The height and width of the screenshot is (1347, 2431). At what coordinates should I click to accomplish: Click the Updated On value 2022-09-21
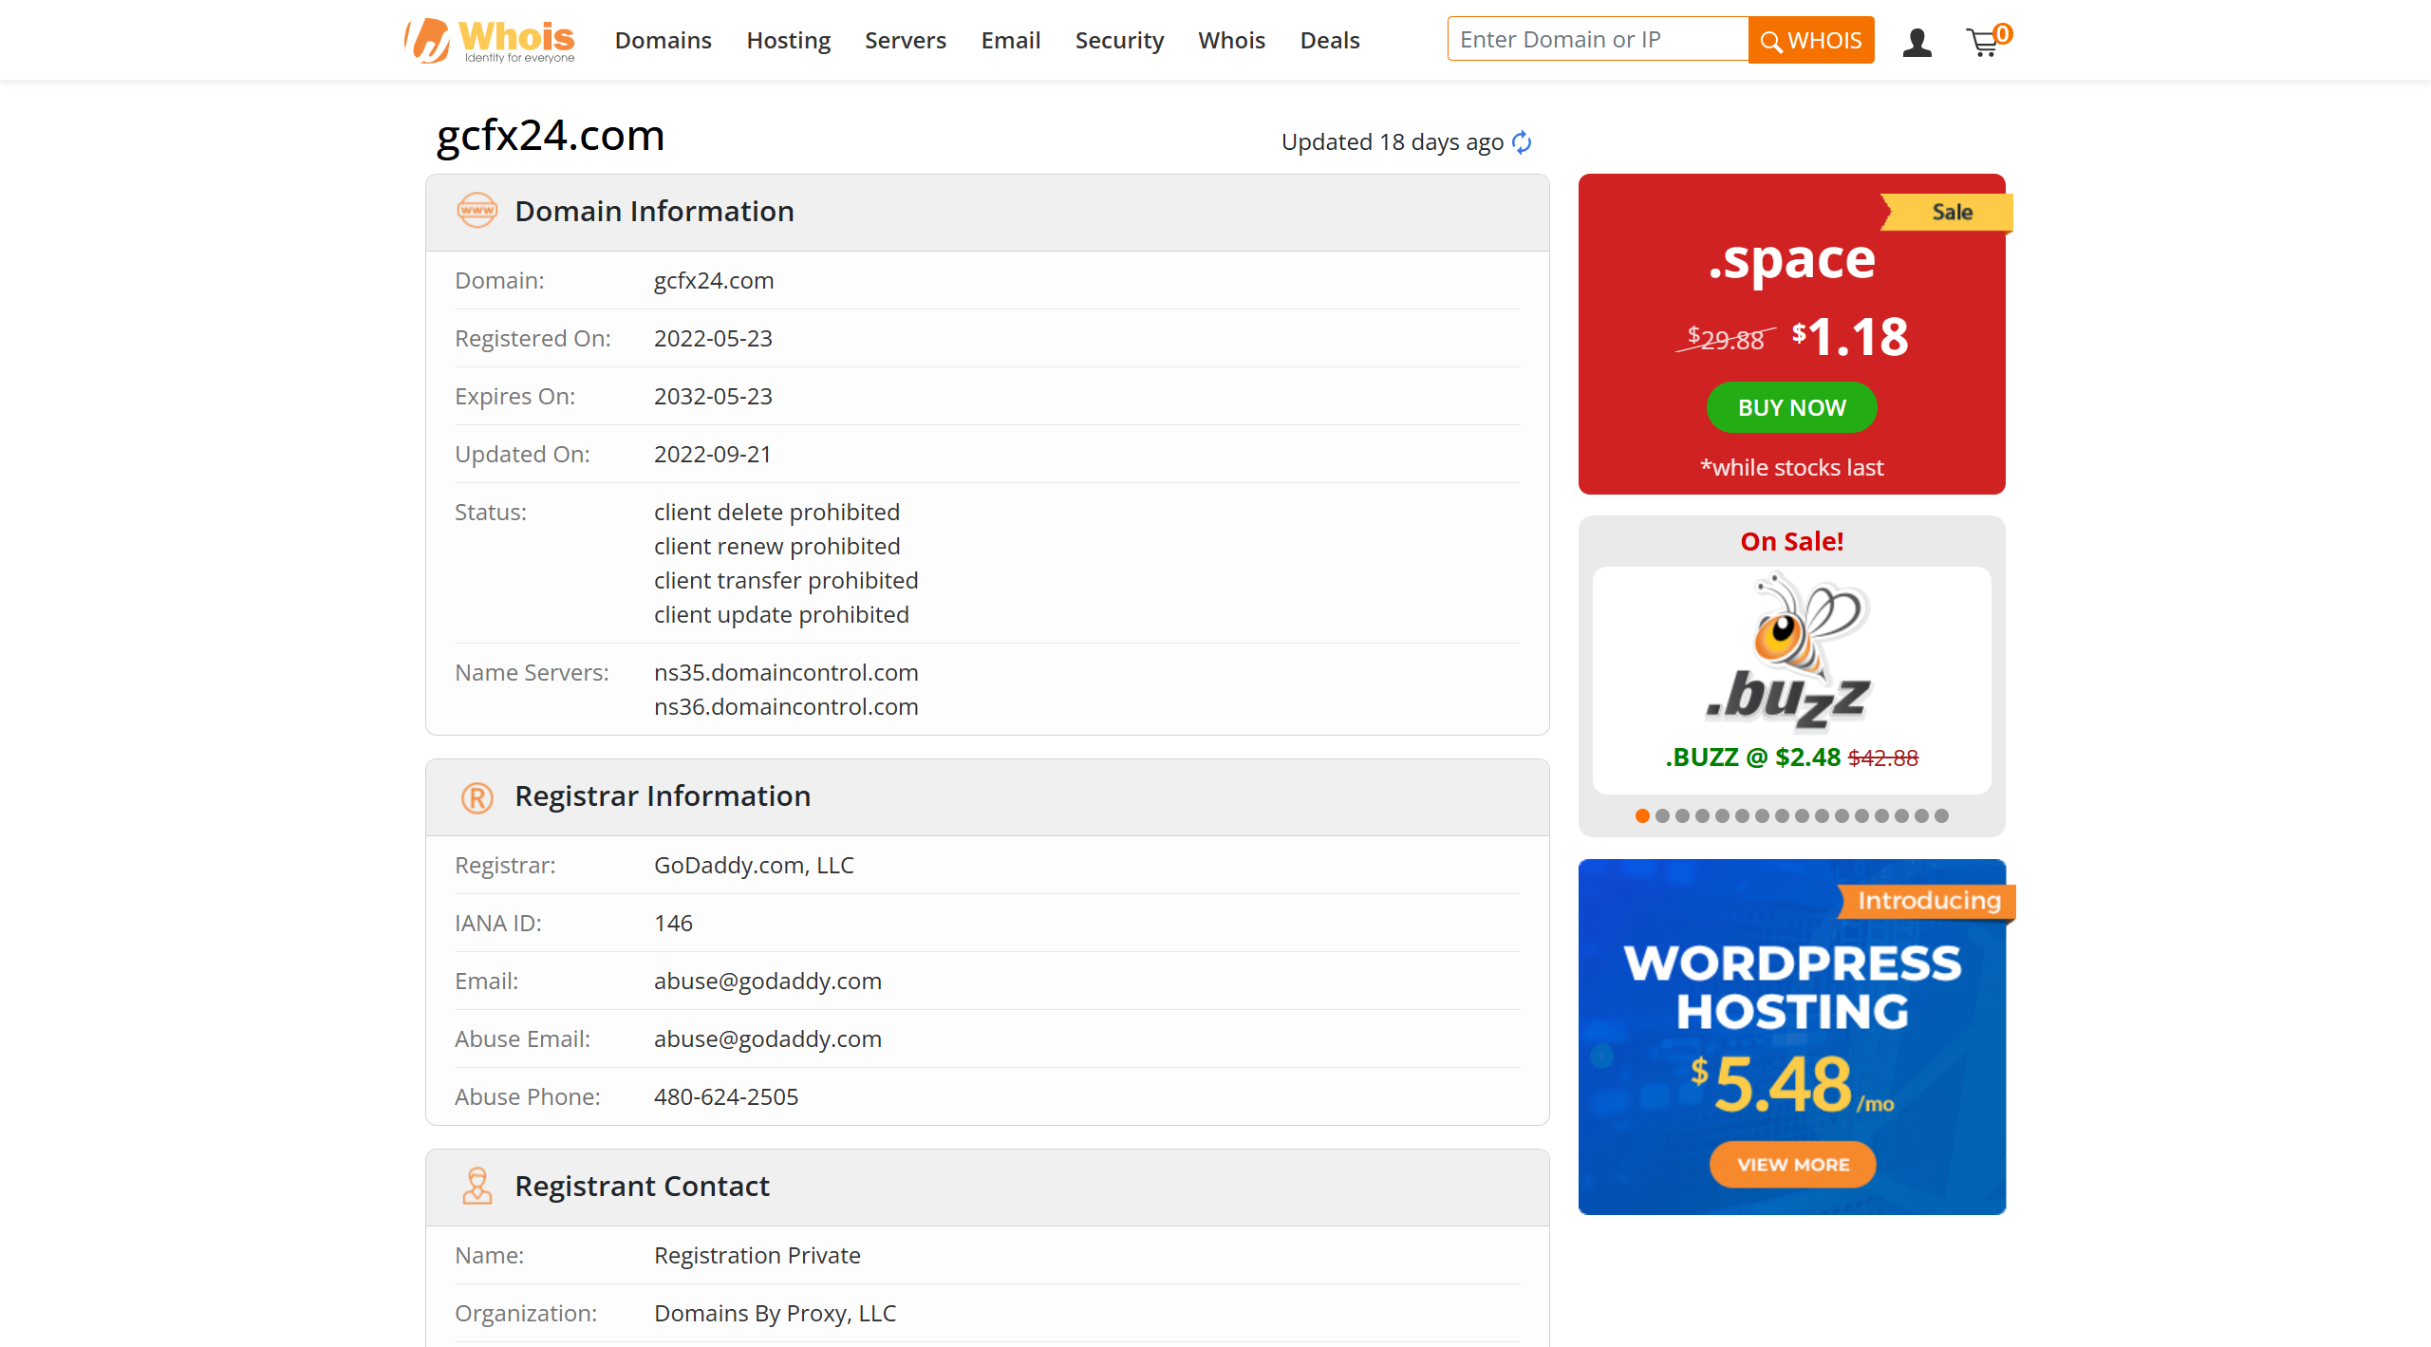pos(712,454)
